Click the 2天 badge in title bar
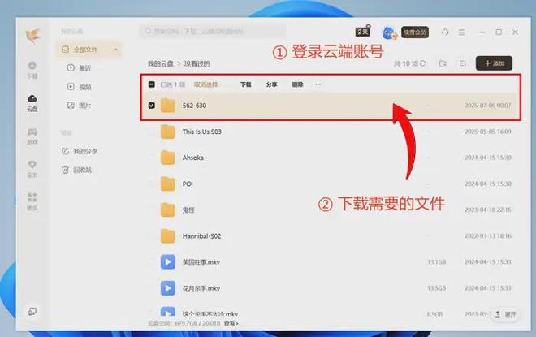536x337 pixels. [x=363, y=32]
